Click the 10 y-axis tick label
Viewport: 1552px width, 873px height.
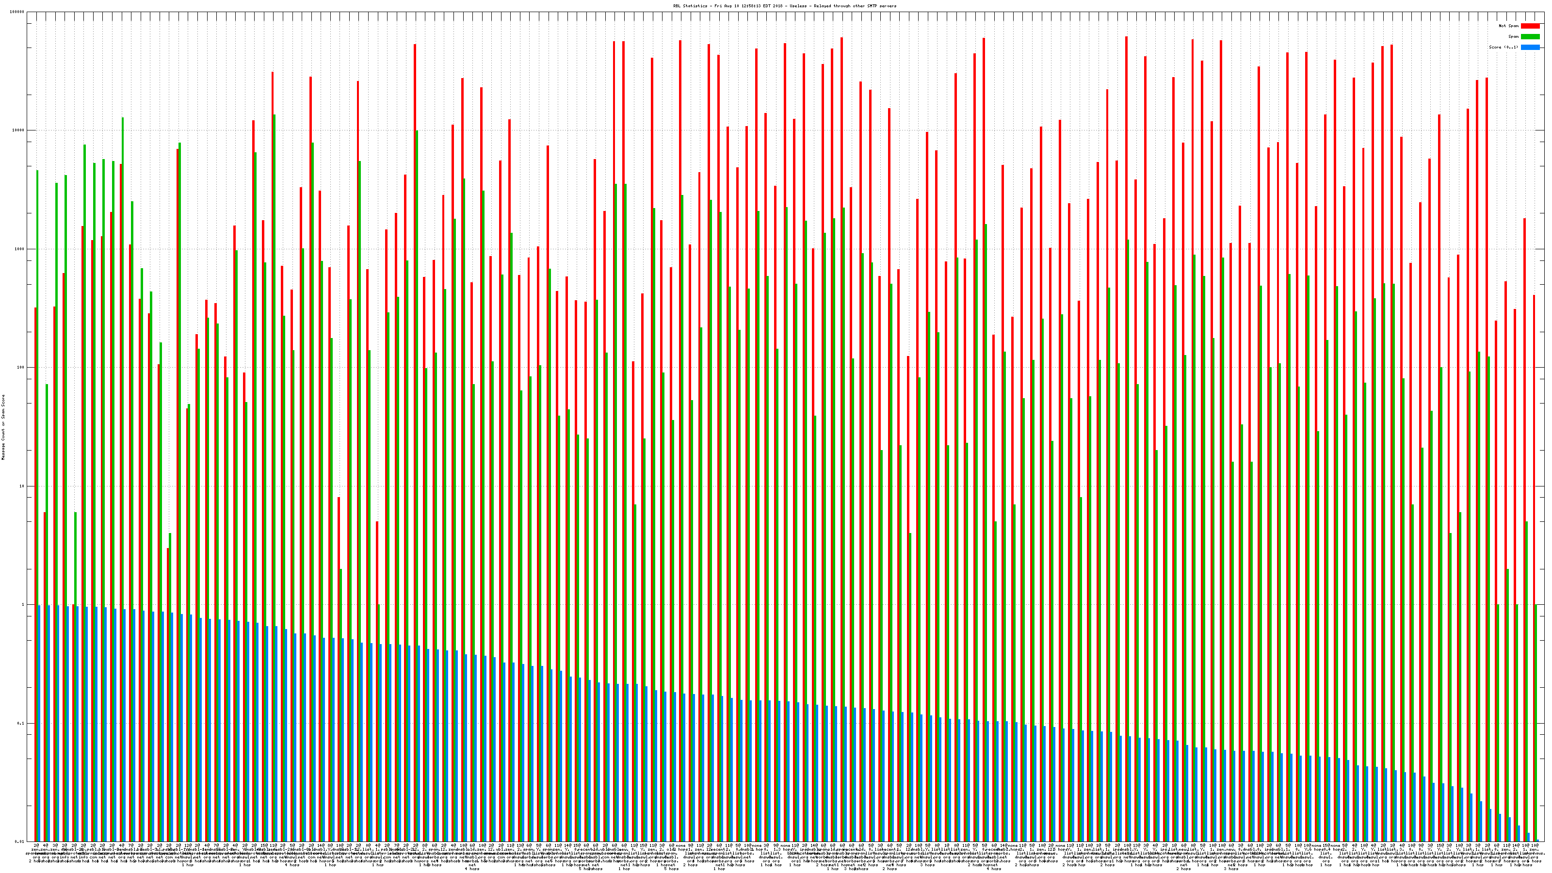click(x=22, y=486)
